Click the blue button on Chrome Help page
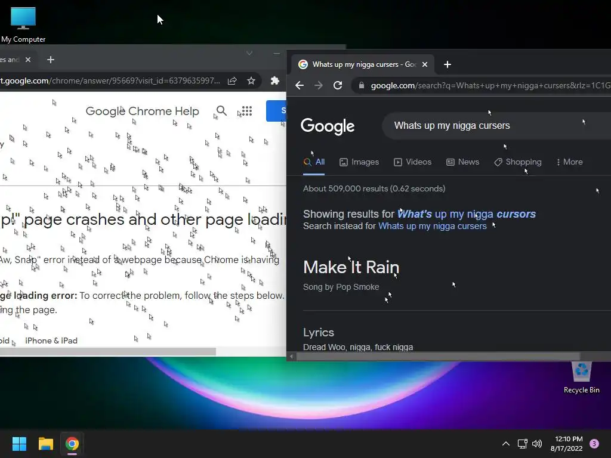The height and width of the screenshot is (458, 611). pyautogui.click(x=276, y=110)
